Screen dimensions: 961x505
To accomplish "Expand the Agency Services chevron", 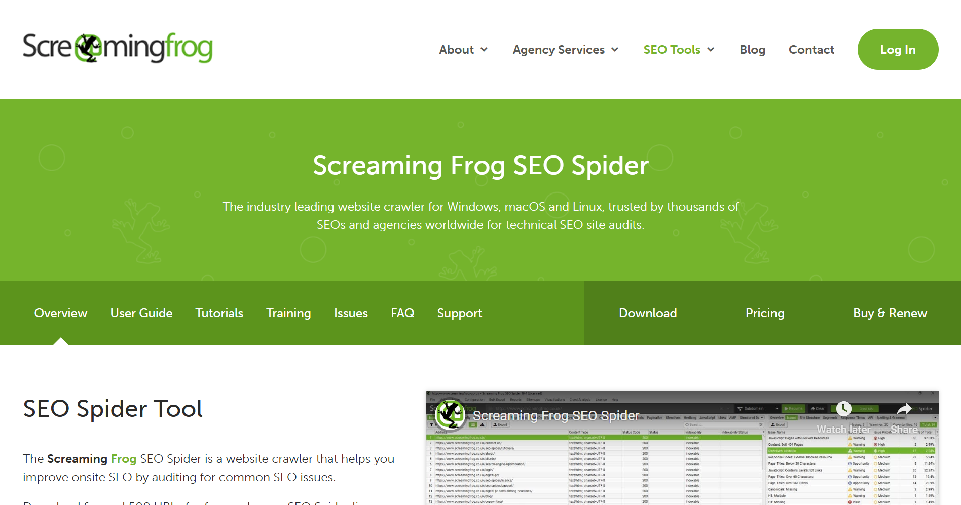I will tap(615, 50).
